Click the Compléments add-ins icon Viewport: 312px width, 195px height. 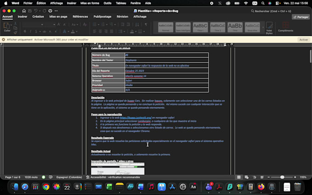(x=285, y=27)
